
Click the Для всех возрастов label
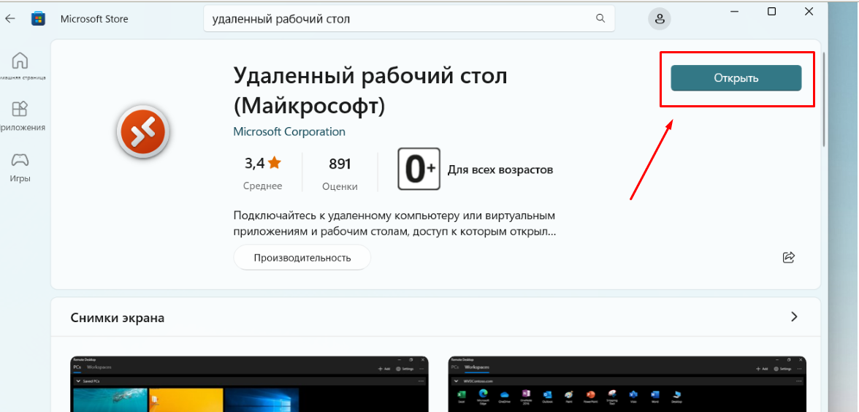[x=500, y=169]
